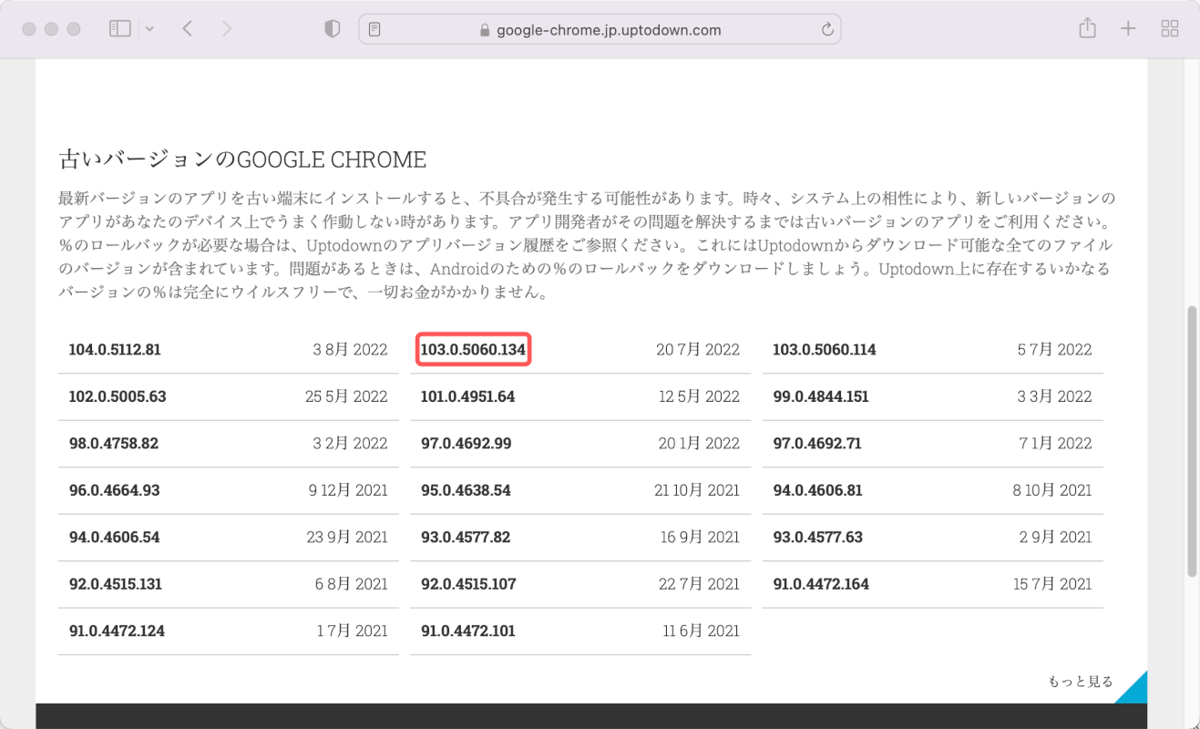Open version 103.0.5060.114
Viewport: 1200px width, 729px height.
tap(825, 350)
